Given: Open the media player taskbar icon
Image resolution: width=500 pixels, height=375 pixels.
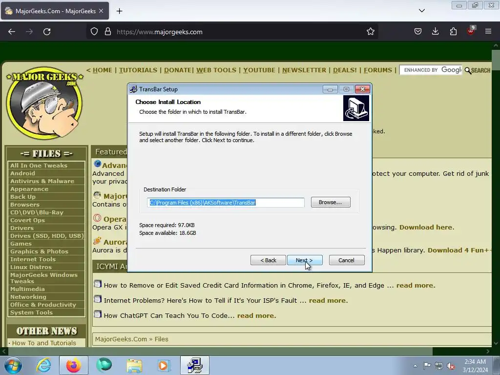Looking at the screenshot, I should (164, 365).
